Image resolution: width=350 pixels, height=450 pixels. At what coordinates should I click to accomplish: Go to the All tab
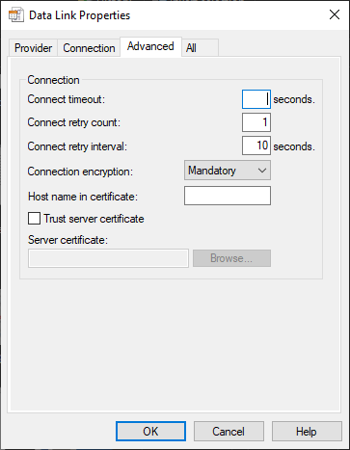[x=201, y=48]
